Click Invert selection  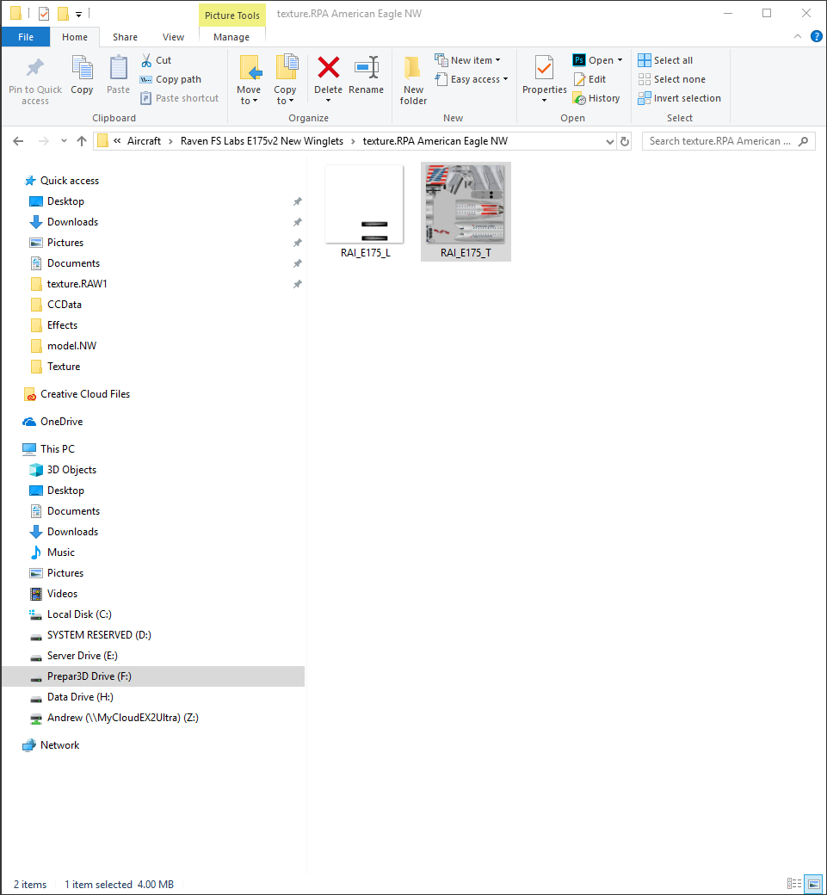click(679, 98)
